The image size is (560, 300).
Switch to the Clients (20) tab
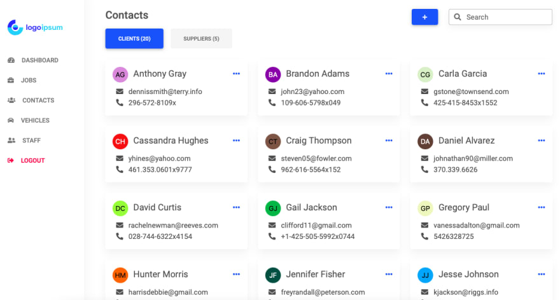coord(134,39)
